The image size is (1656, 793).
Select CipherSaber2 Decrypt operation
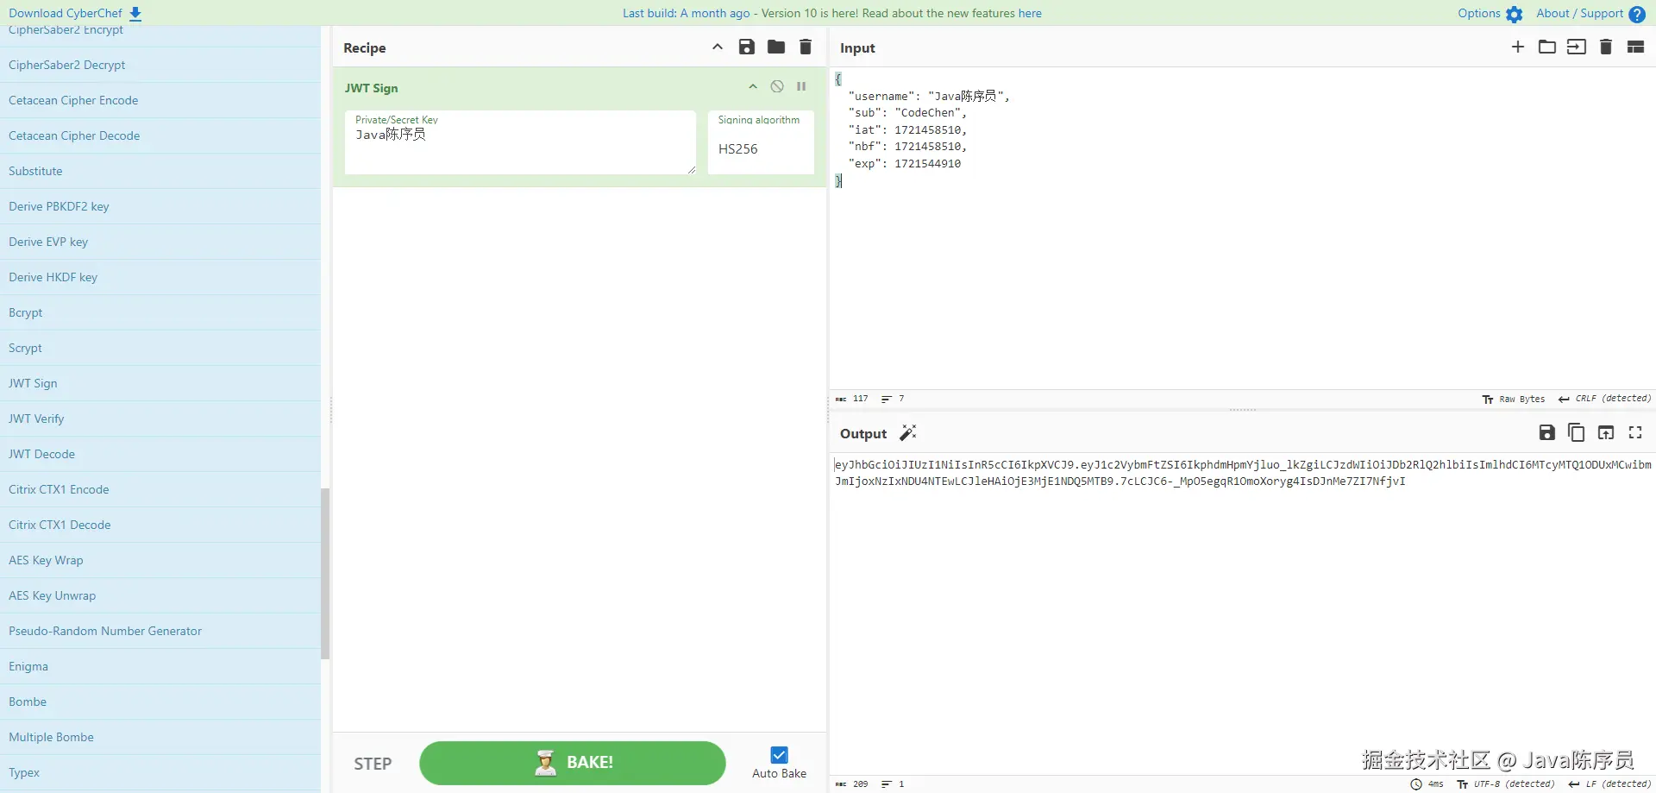160,65
